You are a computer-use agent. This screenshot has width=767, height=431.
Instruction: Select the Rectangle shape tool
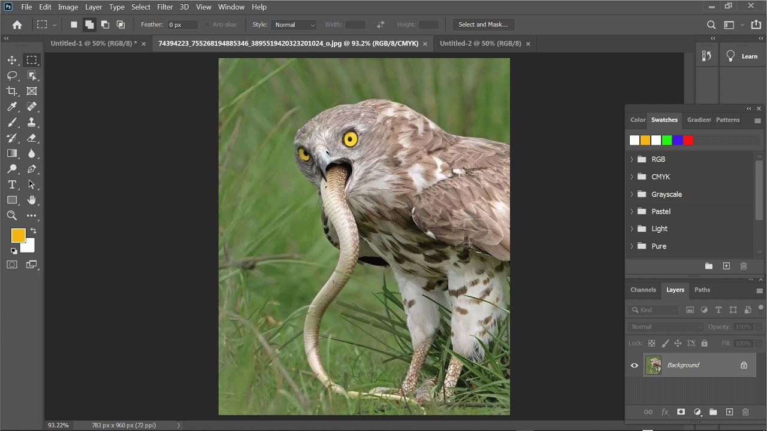12,200
